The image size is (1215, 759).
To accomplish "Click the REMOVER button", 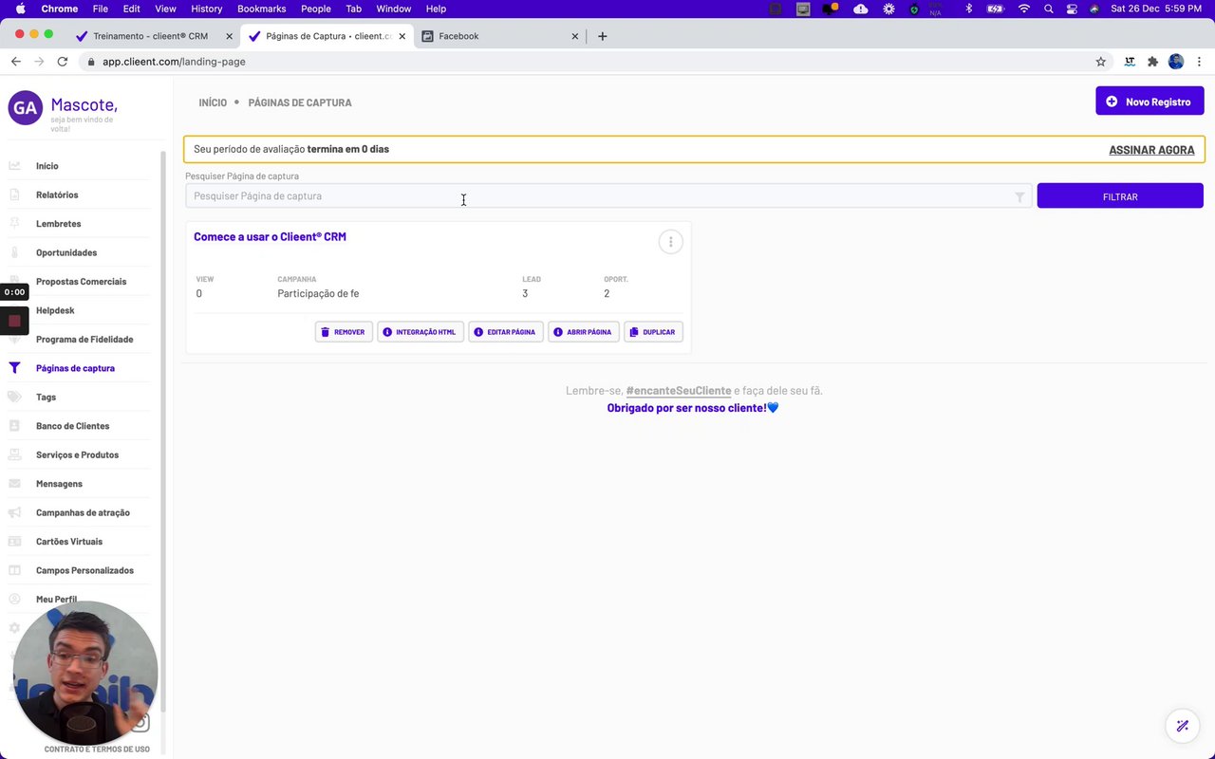I will point(344,332).
